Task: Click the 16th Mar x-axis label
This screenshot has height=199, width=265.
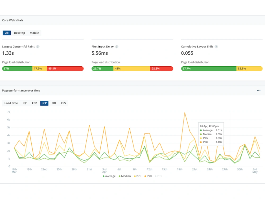Action: [x=14, y=171]
